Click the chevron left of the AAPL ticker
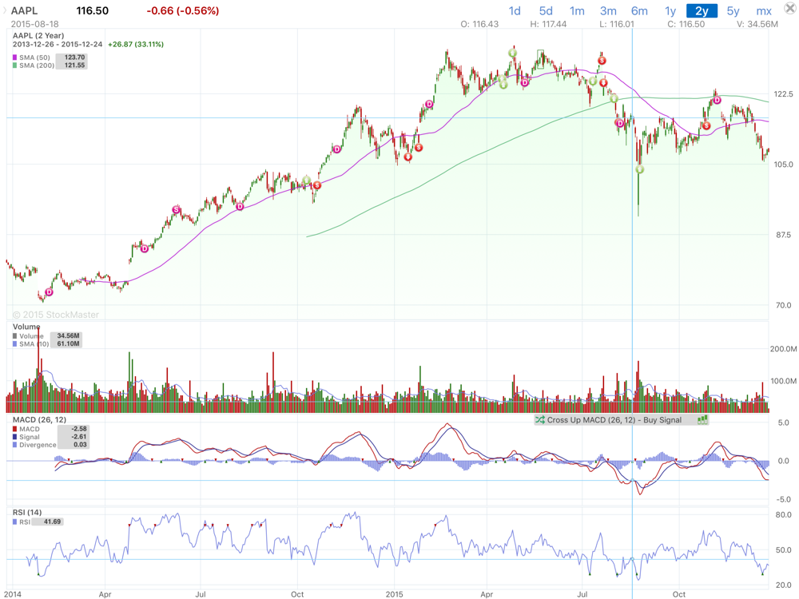This screenshot has height=599, width=799. tap(5, 10)
